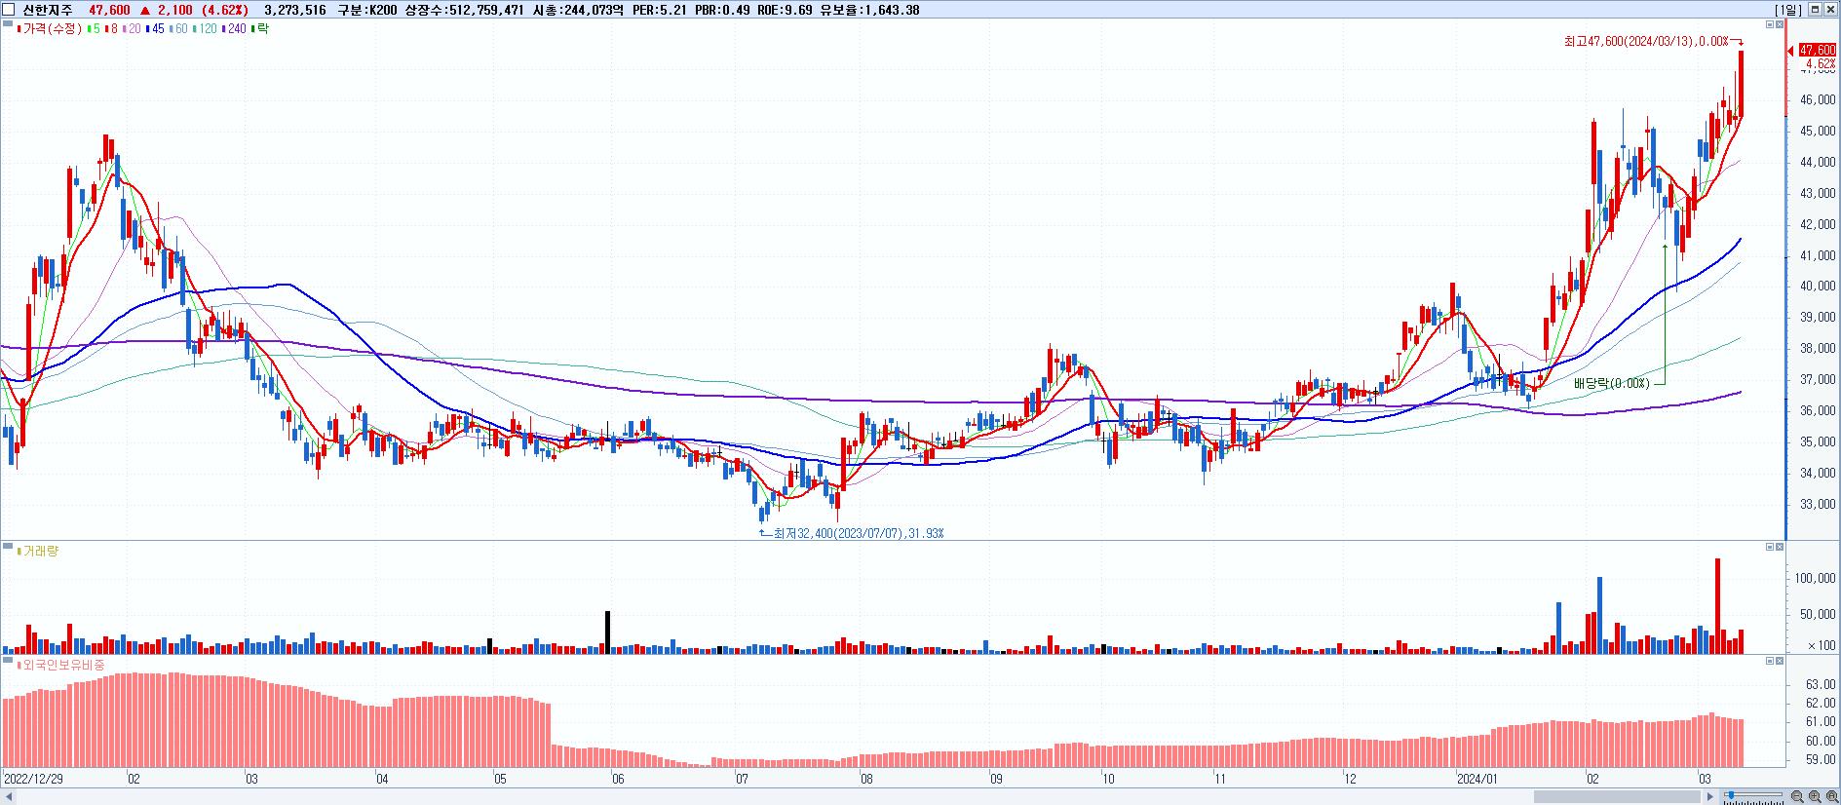Image resolution: width=1841 pixels, height=805 pixels.
Task: Select the 120-day moving average legend
Action: tap(205, 29)
